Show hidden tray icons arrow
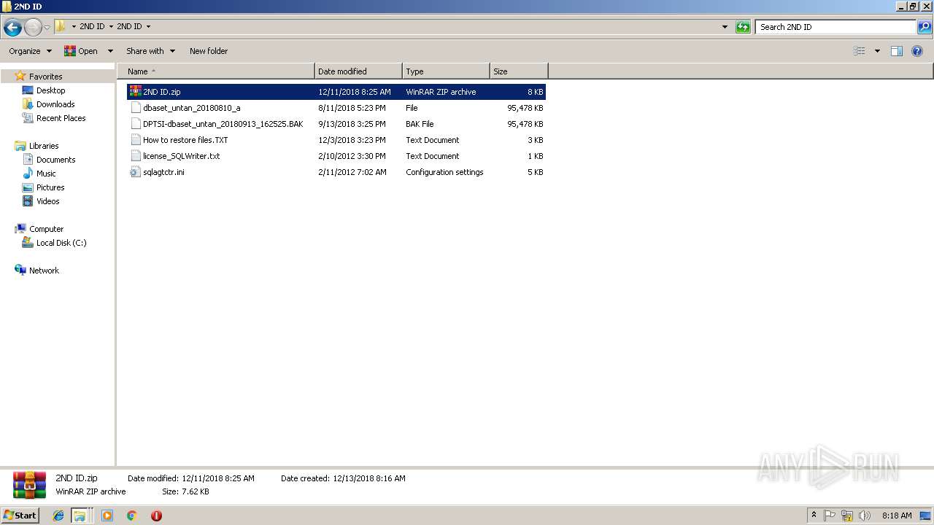Image resolution: width=934 pixels, height=525 pixels. pyautogui.click(x=814, y=516)
